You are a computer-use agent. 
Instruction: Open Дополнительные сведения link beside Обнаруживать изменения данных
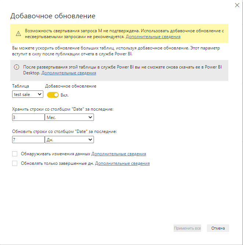(119, 154)
